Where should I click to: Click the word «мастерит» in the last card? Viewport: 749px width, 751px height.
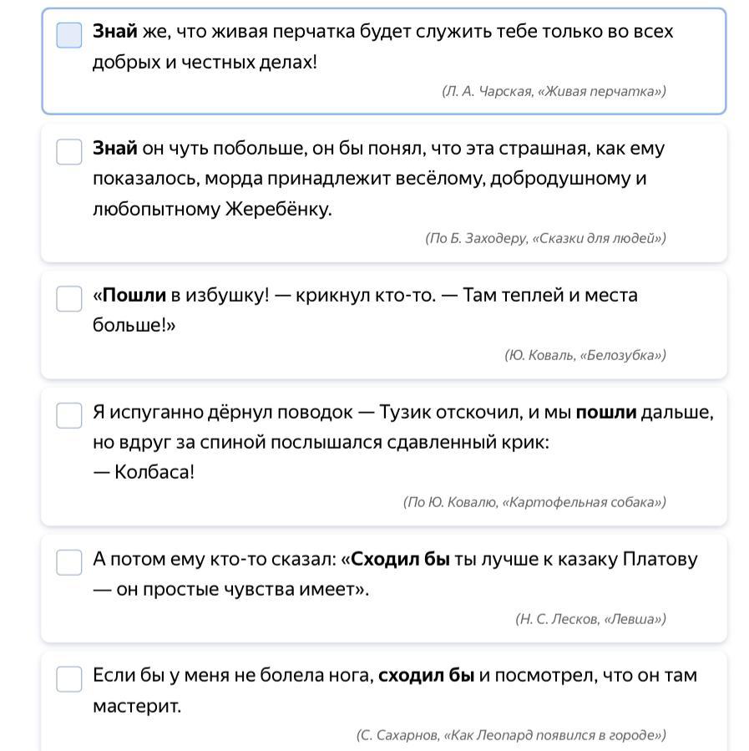136,706
